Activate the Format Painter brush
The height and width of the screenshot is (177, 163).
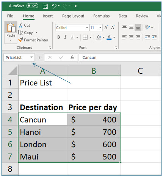tap(33, 40)
